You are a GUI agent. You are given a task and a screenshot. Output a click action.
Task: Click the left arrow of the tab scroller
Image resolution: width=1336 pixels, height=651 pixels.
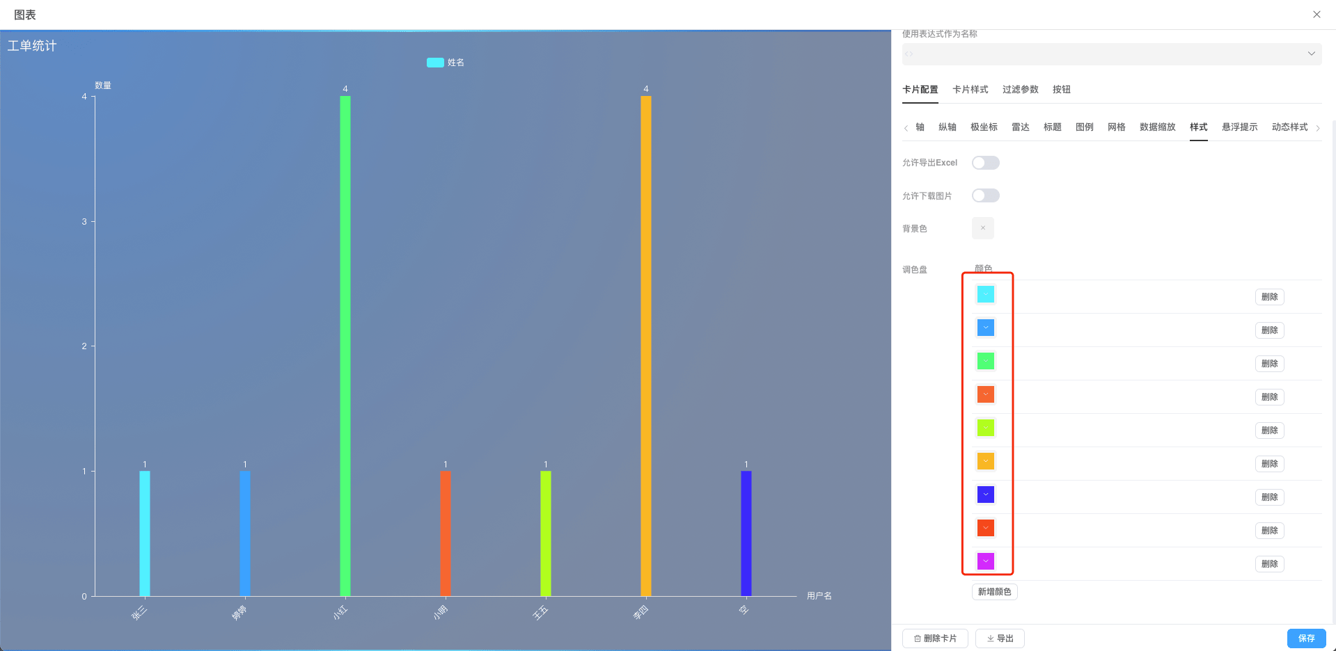(906, 128)
